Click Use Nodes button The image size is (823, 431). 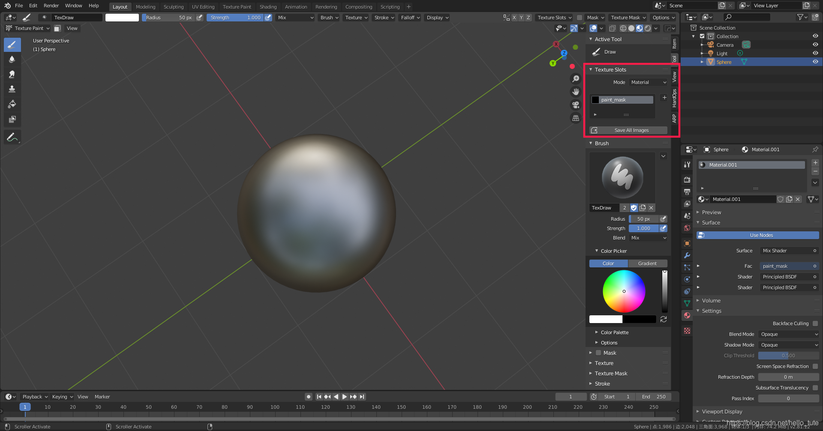tap(758, 235)
